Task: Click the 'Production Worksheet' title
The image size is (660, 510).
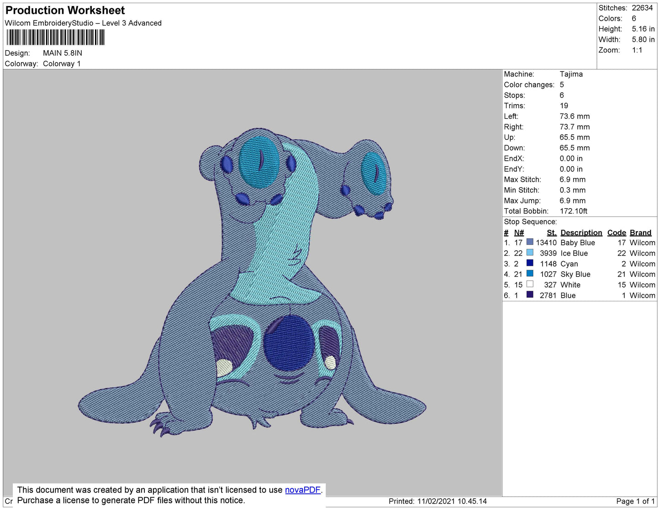Action: click(x=65, y=11)
